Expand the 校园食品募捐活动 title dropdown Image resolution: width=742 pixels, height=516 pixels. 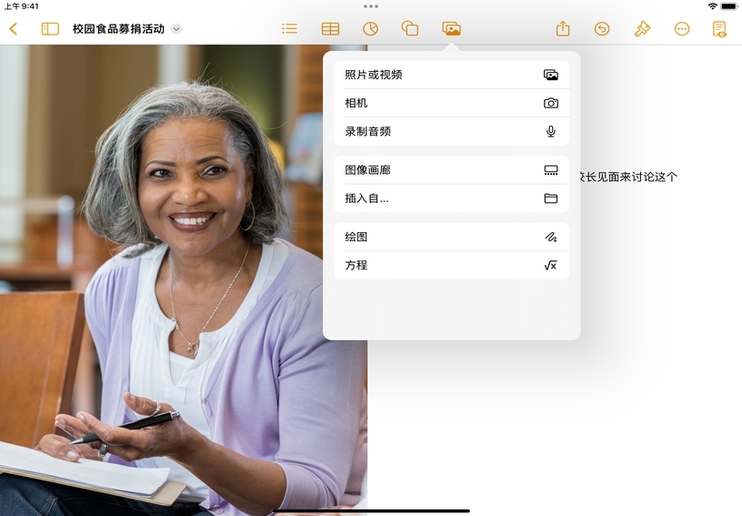(176, 29)
